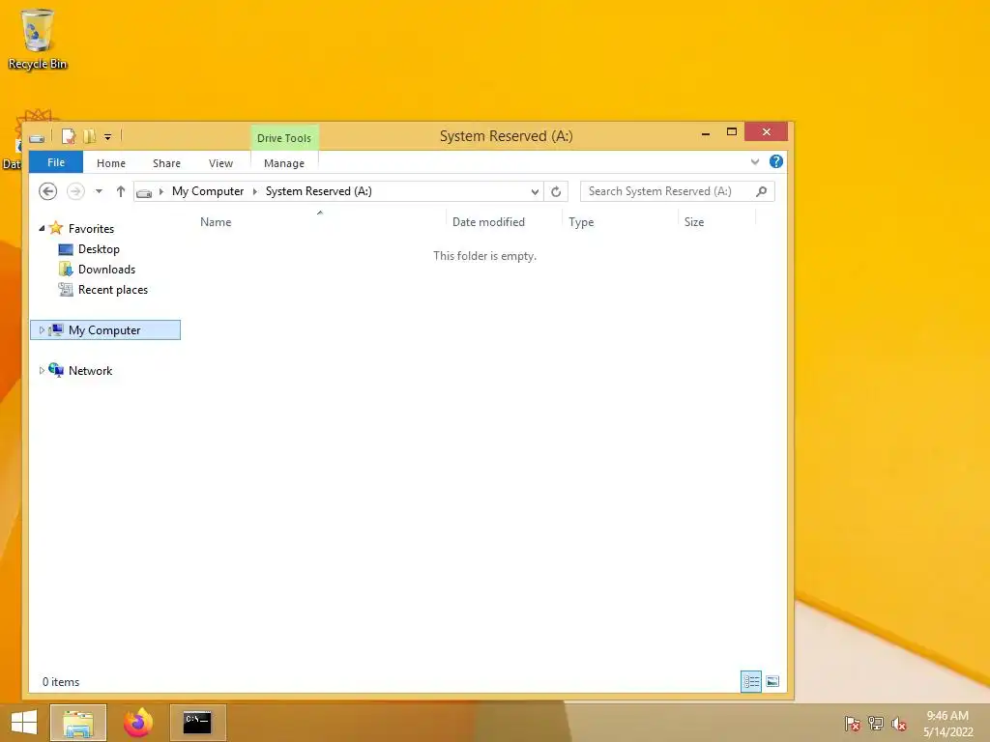Click the drive icon in title bar

(37, 137)
